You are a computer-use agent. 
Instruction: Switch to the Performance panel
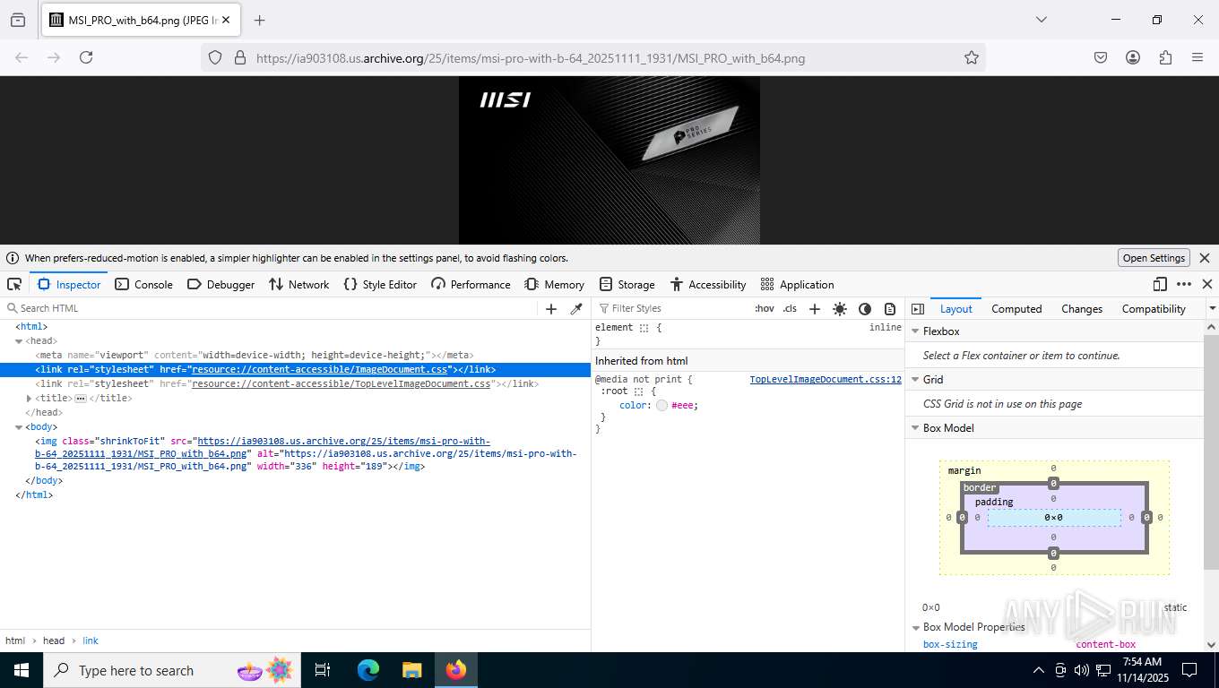(471, 284)
